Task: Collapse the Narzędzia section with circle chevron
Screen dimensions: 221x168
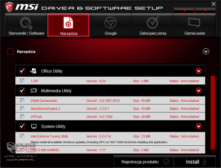Action: (x=206, y=52)
